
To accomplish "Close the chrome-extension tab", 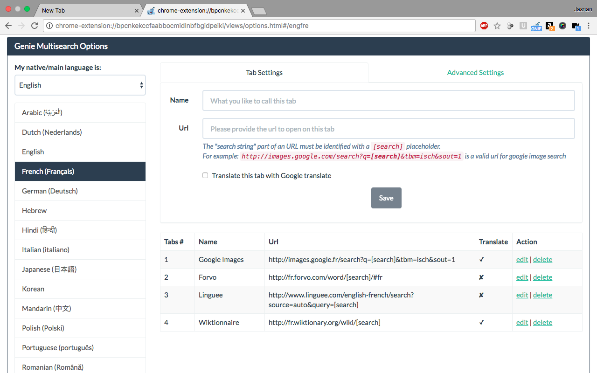I will coord(243,10).
